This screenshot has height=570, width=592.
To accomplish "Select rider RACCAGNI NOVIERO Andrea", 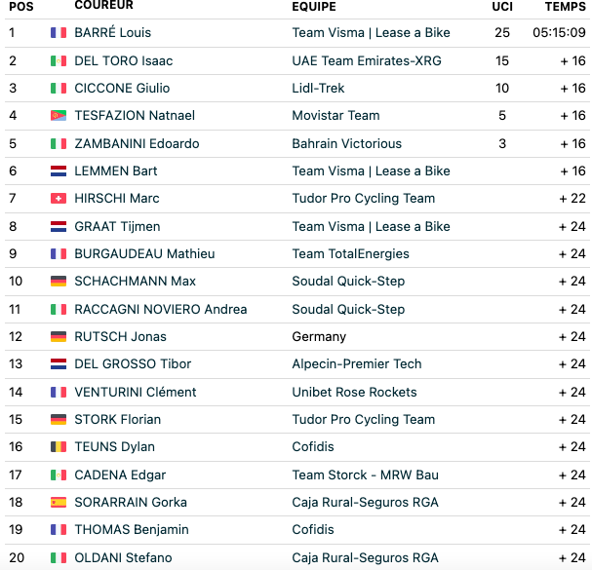I will click(161, 309).
